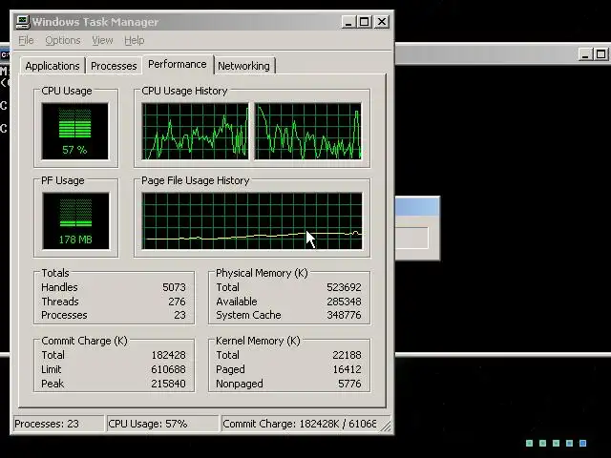Image resolution: width=611 pixels, height=458 pixels.
Task: Click the System Cache label
Action: pyautogui.click(x=248, y=315)
